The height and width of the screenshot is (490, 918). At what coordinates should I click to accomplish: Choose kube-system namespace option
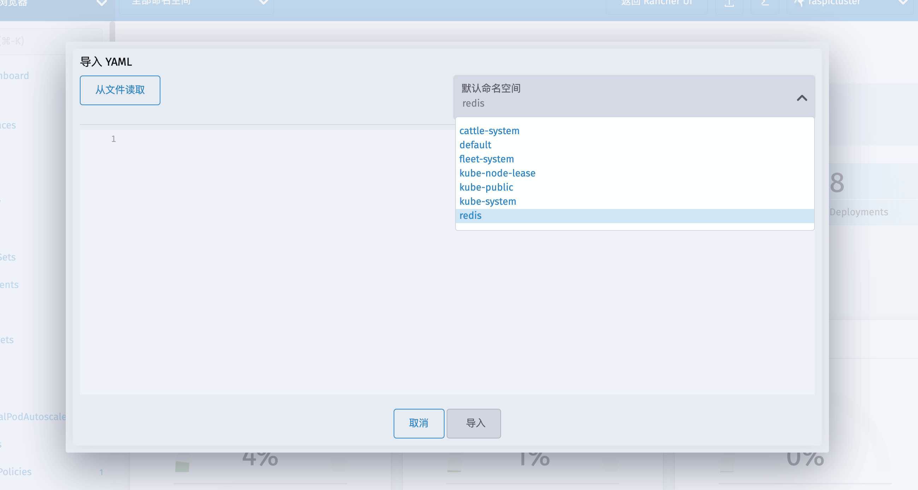(487, 201)
